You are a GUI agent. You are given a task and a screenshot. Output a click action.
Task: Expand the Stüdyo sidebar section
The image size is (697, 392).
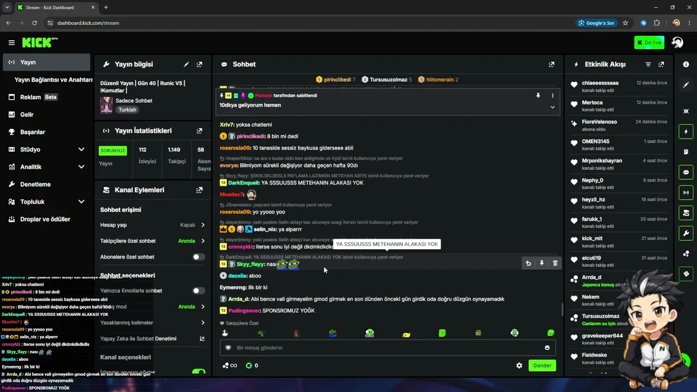(x=81, y=149)
